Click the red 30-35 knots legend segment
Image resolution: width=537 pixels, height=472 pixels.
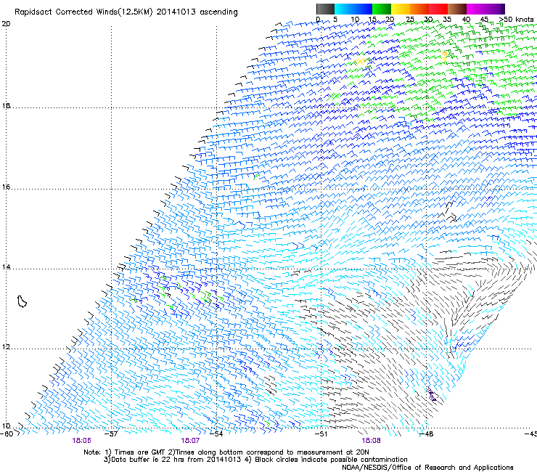tap(438, 9)
